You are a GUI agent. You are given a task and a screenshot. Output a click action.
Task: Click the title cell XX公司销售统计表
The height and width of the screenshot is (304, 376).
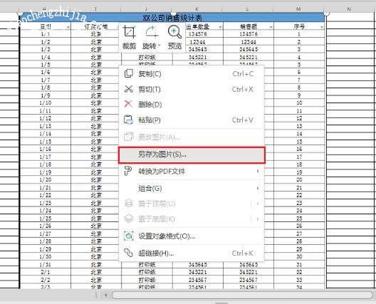coord(172,18)
